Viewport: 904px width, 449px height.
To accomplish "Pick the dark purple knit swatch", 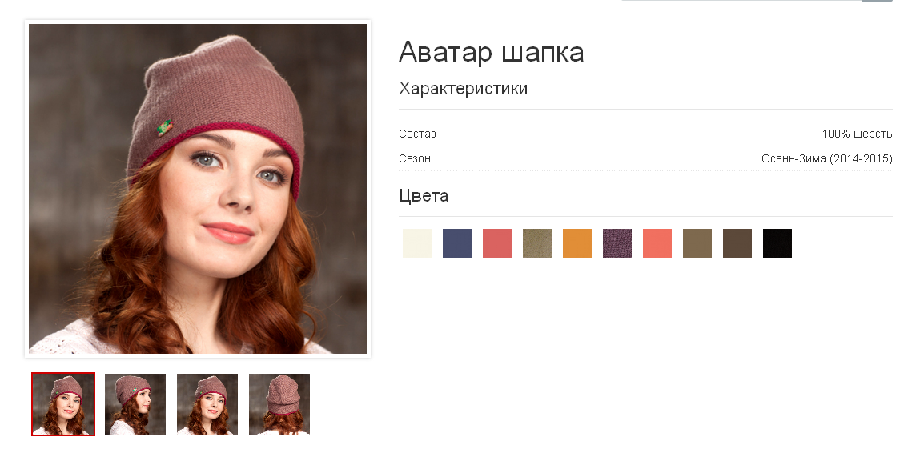I will pos(617,243).
